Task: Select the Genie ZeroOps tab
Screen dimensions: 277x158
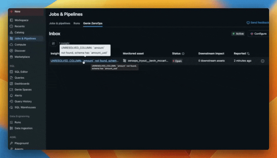Action: click(93, 23)
